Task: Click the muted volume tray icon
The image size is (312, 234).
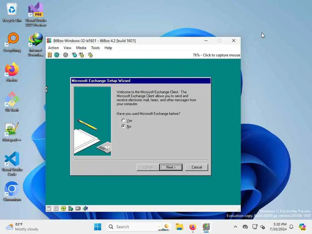Action: coord(263,227)
